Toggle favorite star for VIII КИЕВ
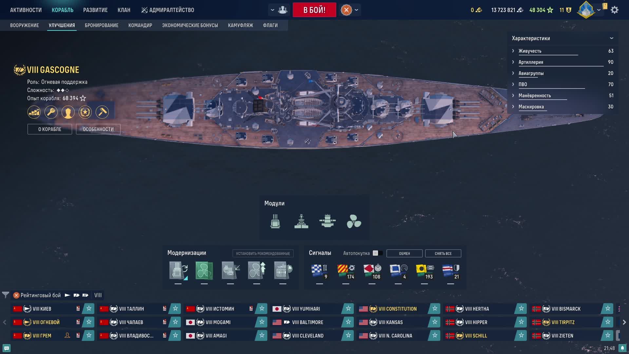Viewport: 629px width, 354px height. (89, 308)
